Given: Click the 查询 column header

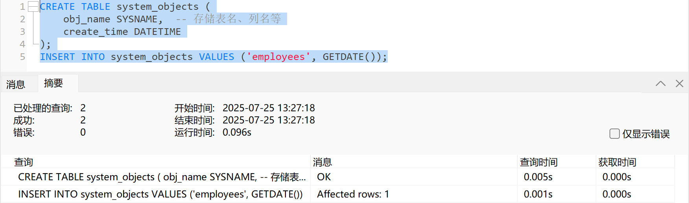Looking at the screenshot, I should click(x=24, y=162).
